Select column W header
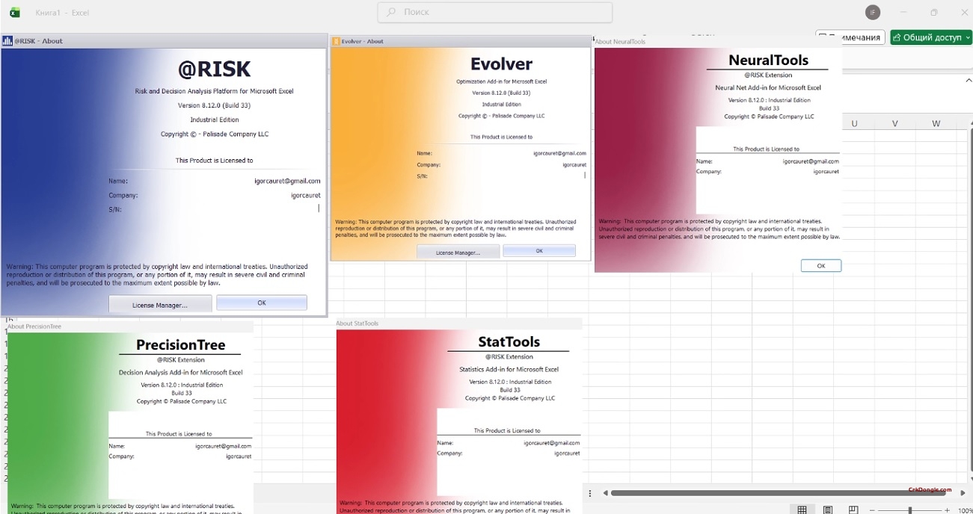This screenshot has height=514, width=973. coord(936,124)
